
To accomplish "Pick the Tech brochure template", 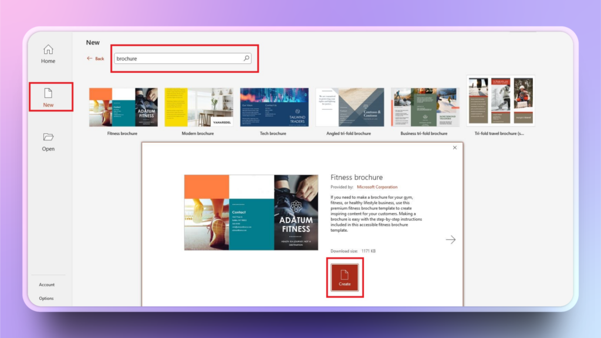I will (274, 107).
